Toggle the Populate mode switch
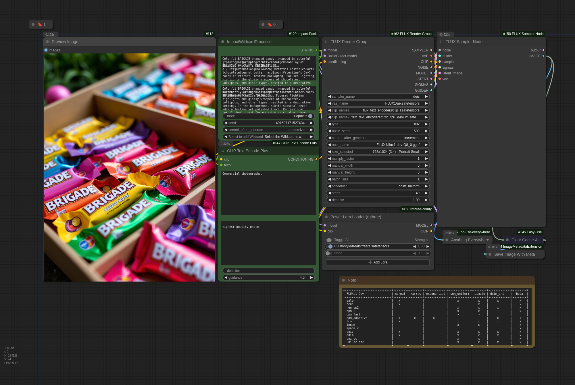This screenshot has height=385, width=575. pos(310,116)
